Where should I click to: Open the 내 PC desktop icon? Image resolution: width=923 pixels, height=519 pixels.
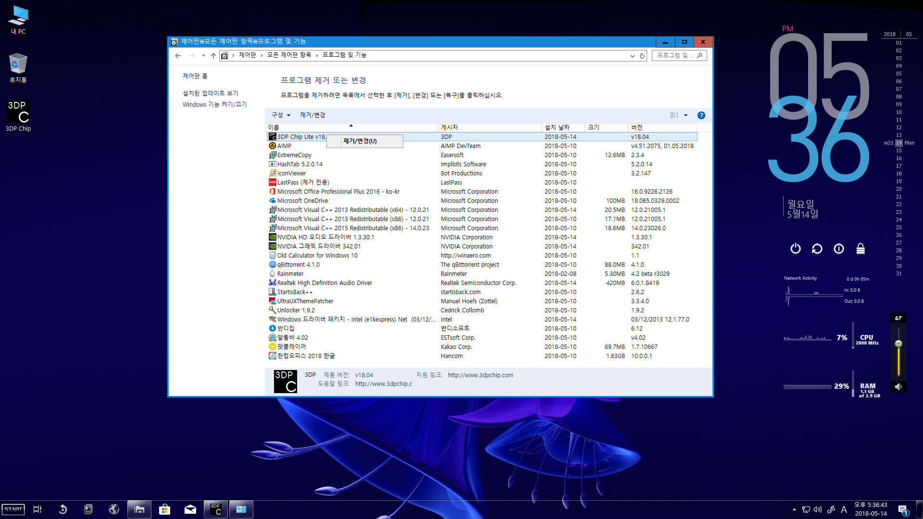coord(18,20)
